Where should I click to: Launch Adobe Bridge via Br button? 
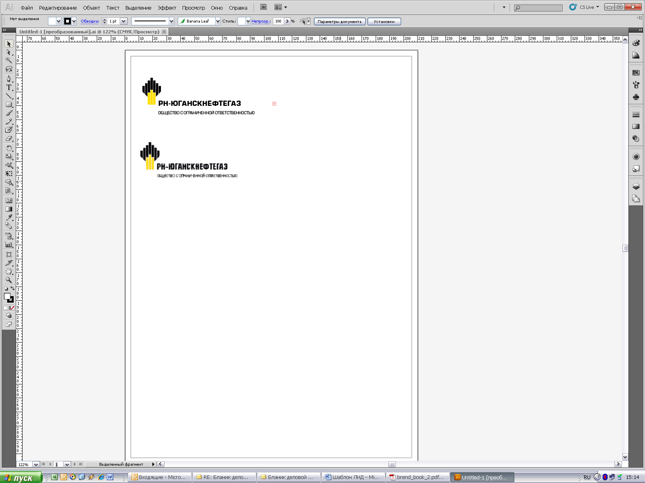coord(264,7)
